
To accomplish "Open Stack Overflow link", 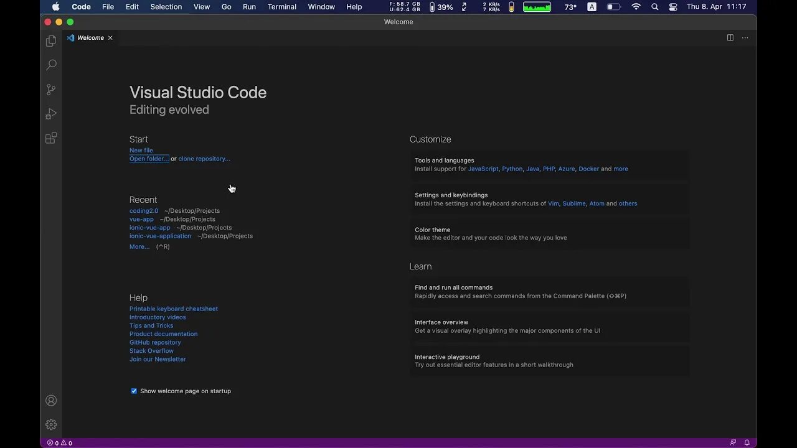I will [x=151, y=351].
